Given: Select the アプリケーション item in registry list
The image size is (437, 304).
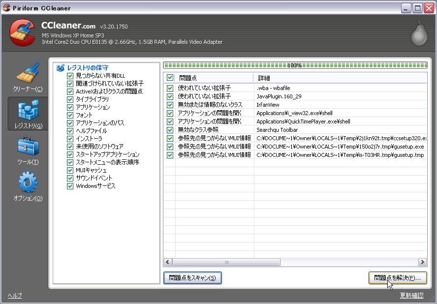Looking at the screenshot, I should click(x=93, y=107).
